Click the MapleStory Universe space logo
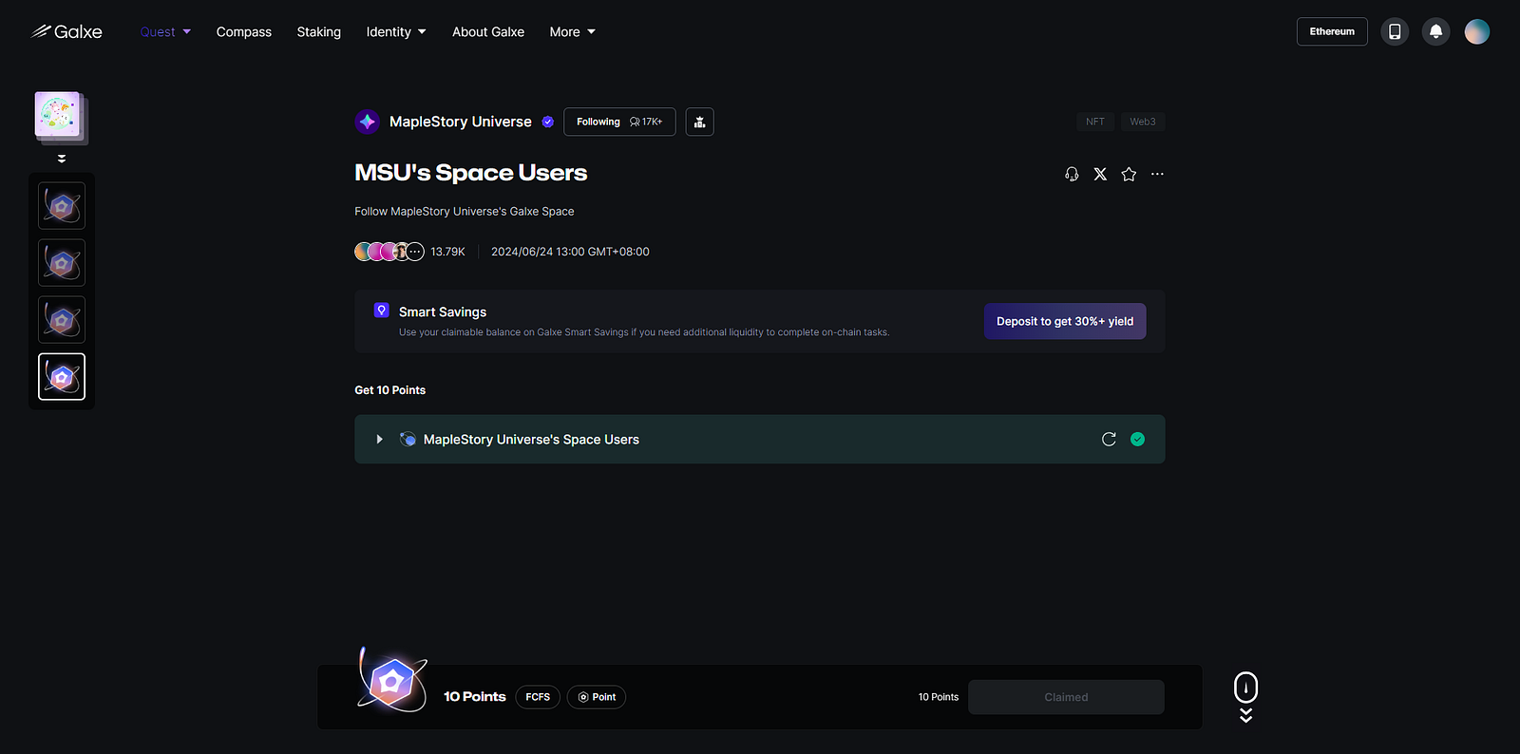This screenshot has width=1520, height=754. coord(368,122)
